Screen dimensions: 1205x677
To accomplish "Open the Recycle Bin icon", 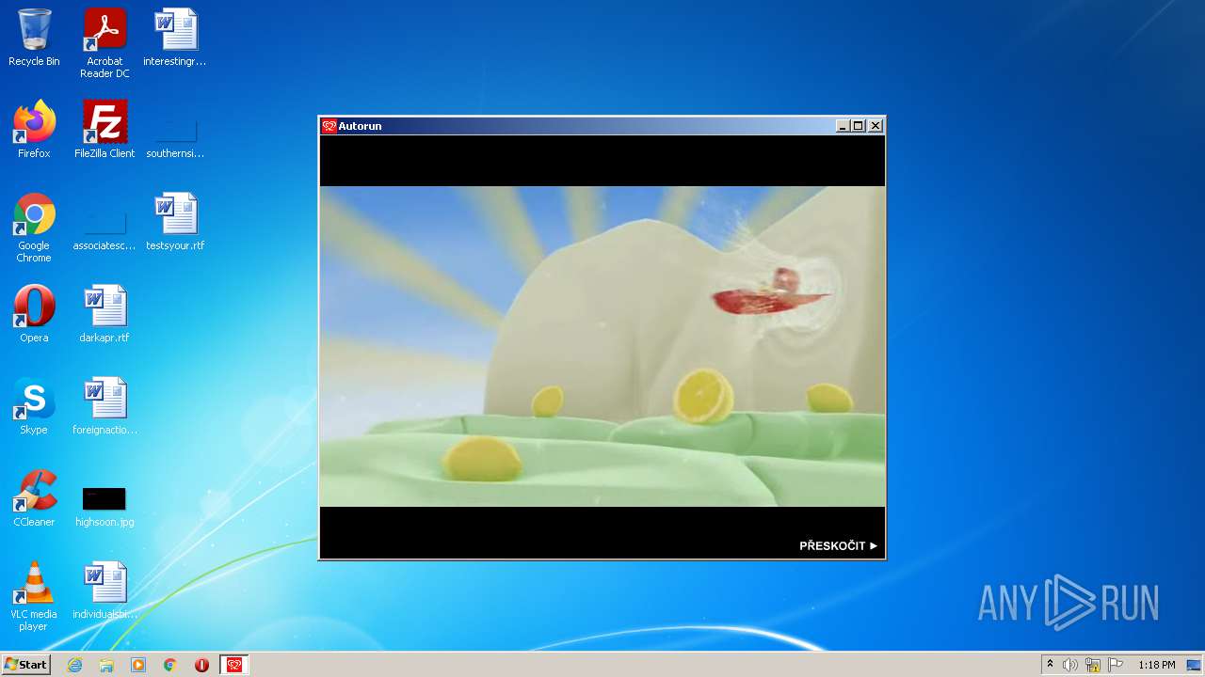I will (x=34, y=38).
